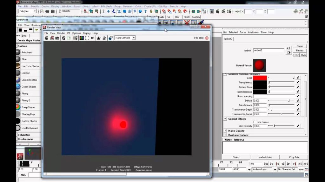
Task: Display alpha channel in Render View
Action: coord(87,38)
